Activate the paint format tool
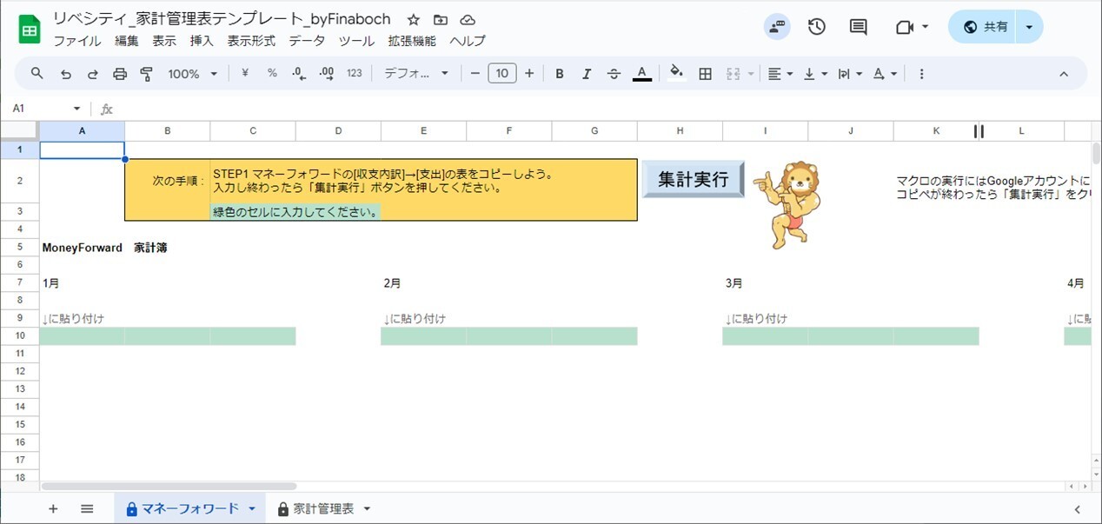Viewport: 1102px width, 524px height. (x=146, y=74)
